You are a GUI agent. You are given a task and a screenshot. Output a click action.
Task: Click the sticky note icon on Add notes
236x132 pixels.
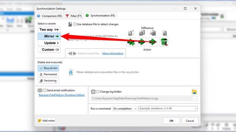40,121
